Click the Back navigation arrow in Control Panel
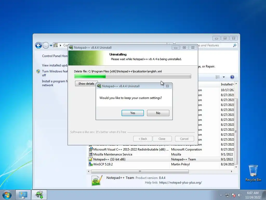The image size is (266, 200). click(x=38, y=45)
